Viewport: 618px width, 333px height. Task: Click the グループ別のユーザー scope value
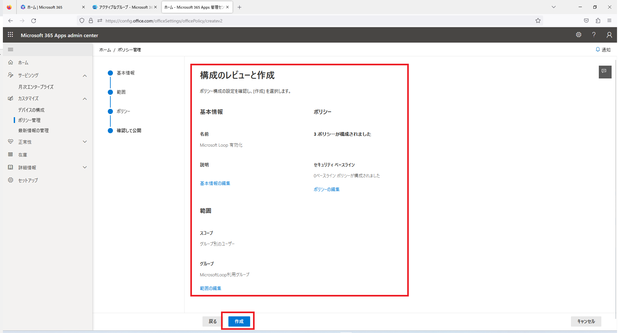click(217, 244)
